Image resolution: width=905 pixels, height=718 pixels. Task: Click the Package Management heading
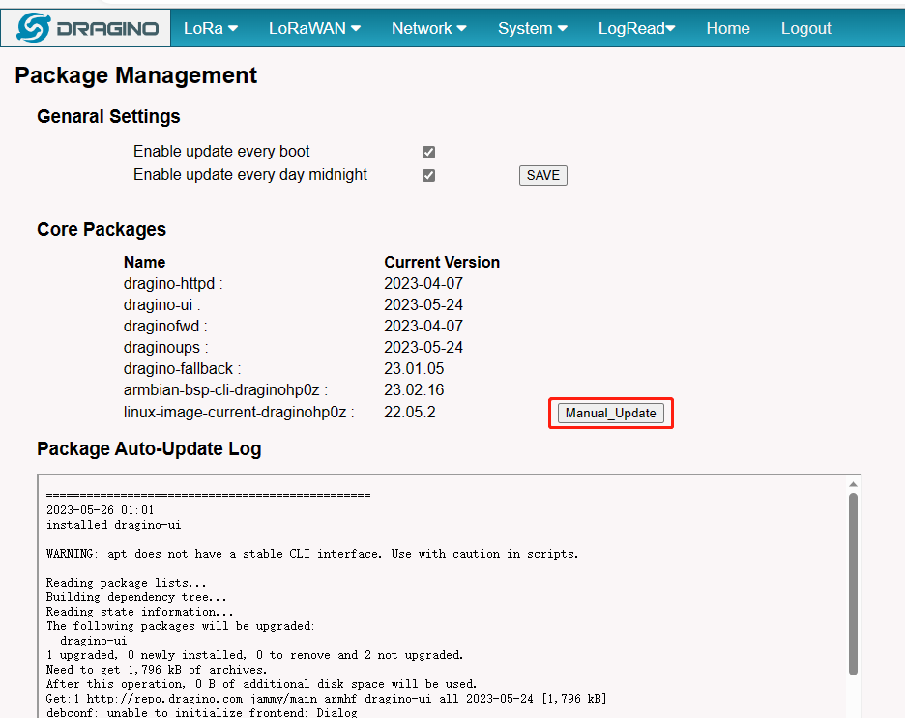(136, 75)
